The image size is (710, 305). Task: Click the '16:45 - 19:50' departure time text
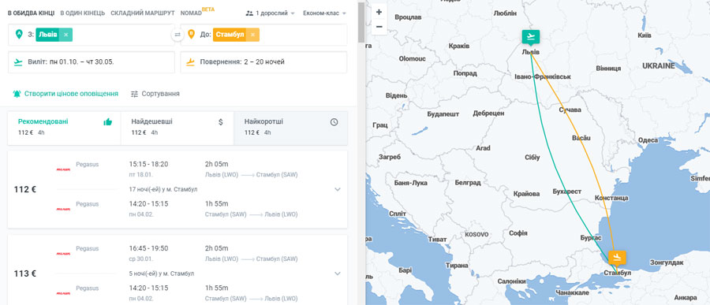pos(148,248)
